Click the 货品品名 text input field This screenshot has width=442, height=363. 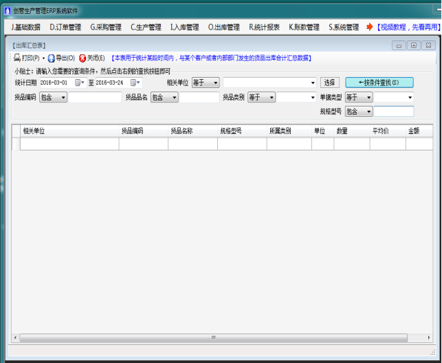199,98
